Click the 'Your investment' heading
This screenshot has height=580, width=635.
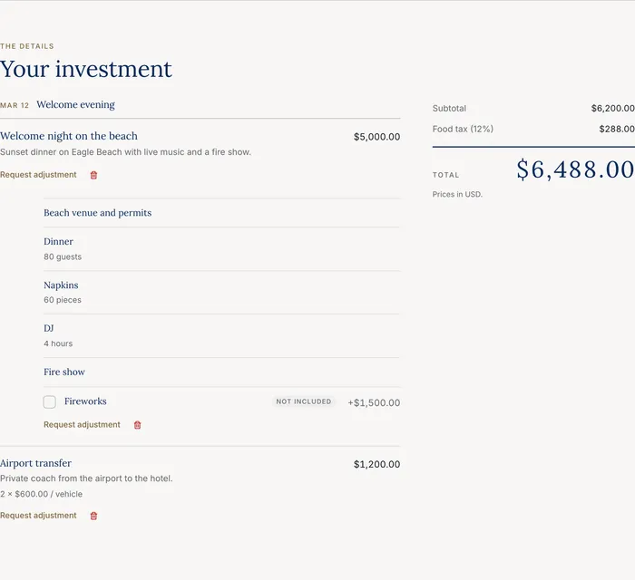click(x=86, y=69)
